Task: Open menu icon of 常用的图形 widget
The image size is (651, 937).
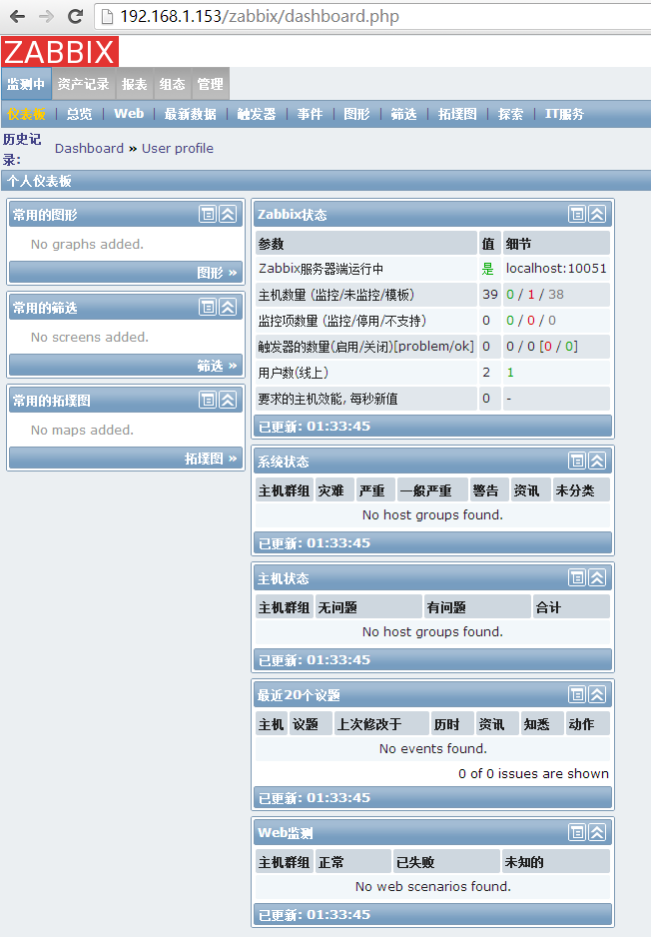Action: [x=208, y=214]
